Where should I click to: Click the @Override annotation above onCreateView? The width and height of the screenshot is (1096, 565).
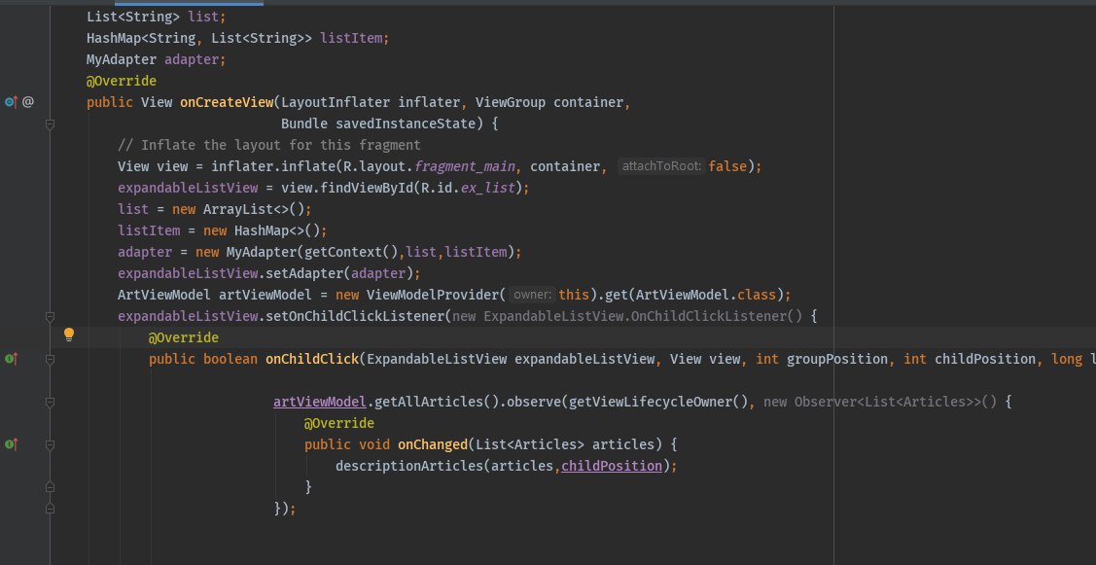click(121, 81)
